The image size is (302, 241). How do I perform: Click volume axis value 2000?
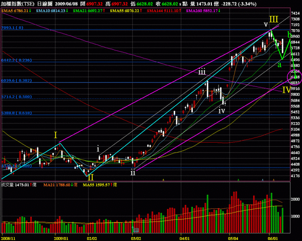pyautogui.click(x=295, y=199)
